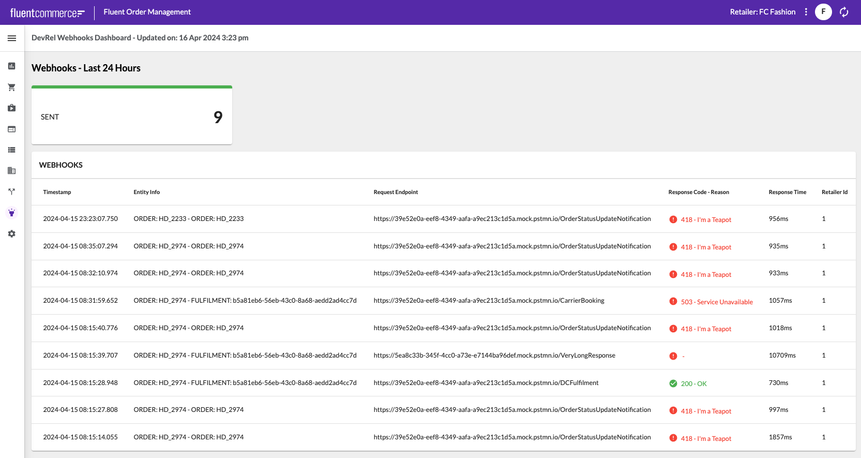This screenshot has height=458, width=861.
Task: Open the user avatar 'F' menu
Action: (823, 12)
